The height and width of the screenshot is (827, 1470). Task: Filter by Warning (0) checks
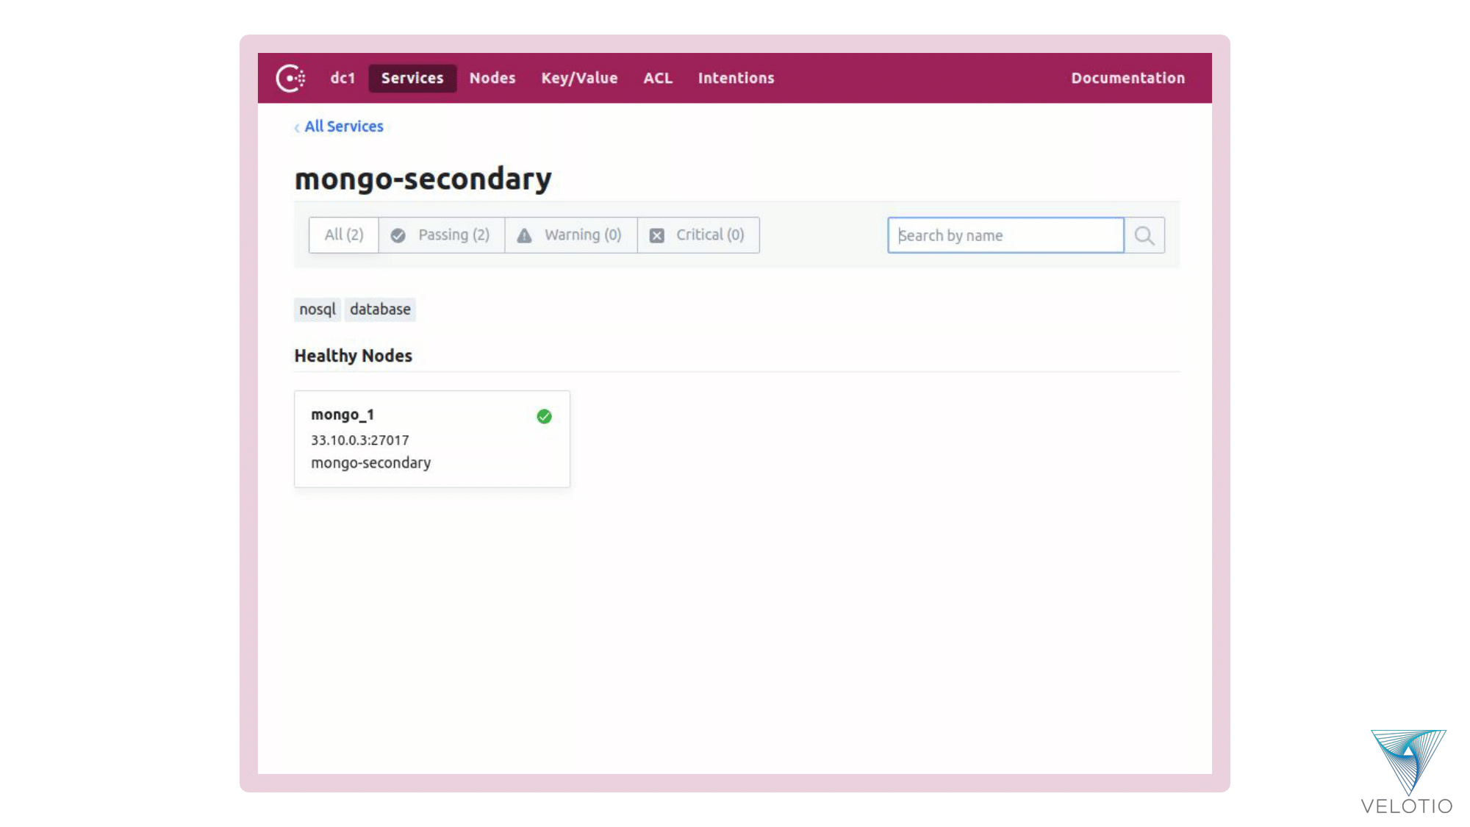582,235
